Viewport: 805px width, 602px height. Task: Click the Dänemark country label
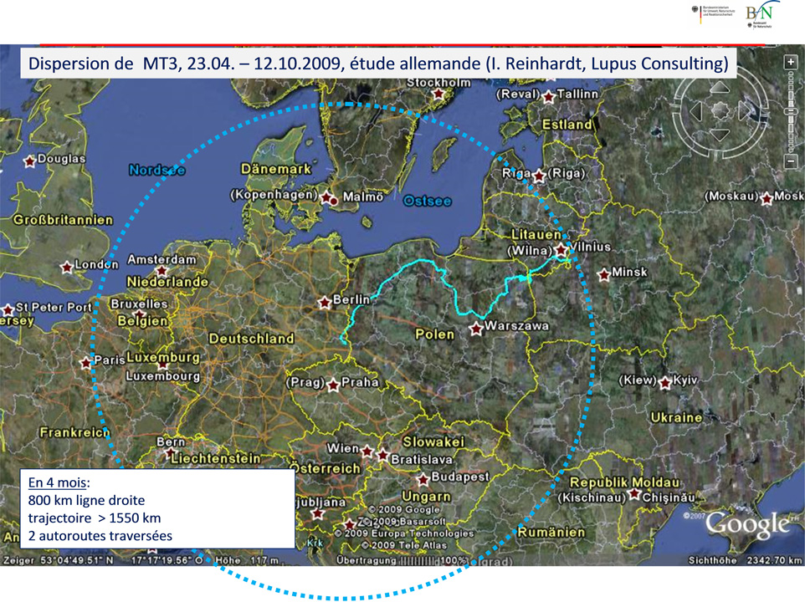tap(276, 169)
